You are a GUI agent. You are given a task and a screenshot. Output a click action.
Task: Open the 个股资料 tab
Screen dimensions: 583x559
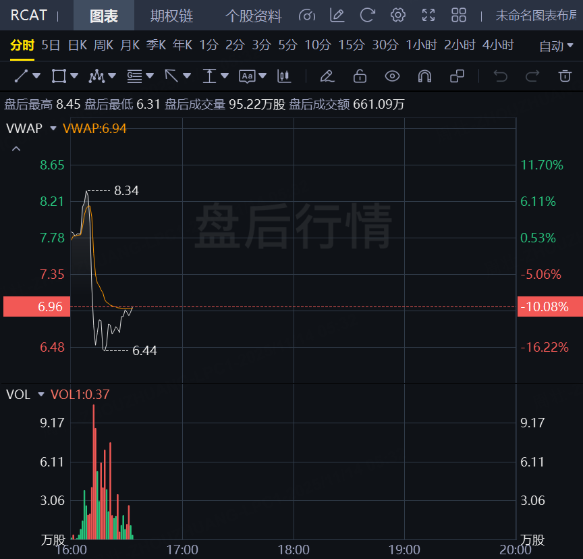254,16
